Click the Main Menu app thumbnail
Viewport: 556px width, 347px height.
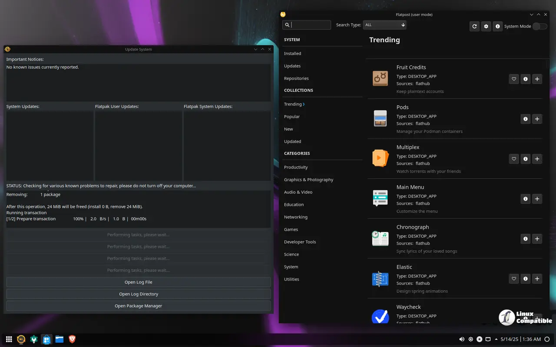click(x=380, y=198)
